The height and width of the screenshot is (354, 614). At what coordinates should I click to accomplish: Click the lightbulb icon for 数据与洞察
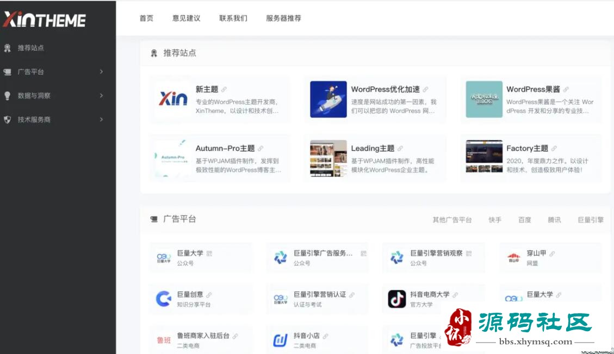point(7,96)
